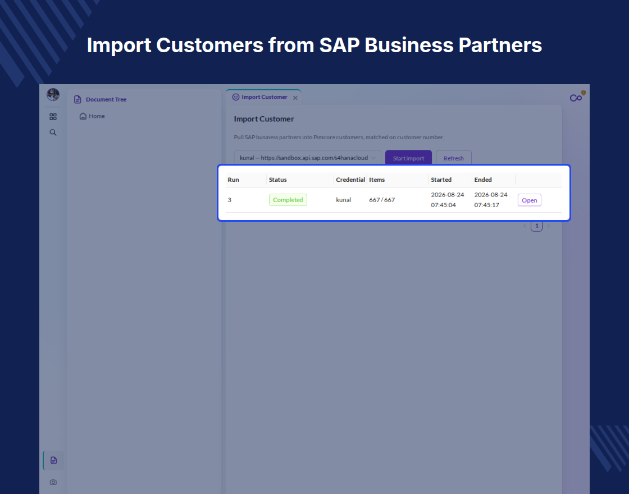Screen dimensions: 629x494
Task: Open the documents icon in lower sidebar
Action: coord(53,460)
